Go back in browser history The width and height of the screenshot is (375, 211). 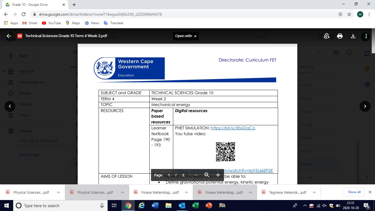click(6, 14)
